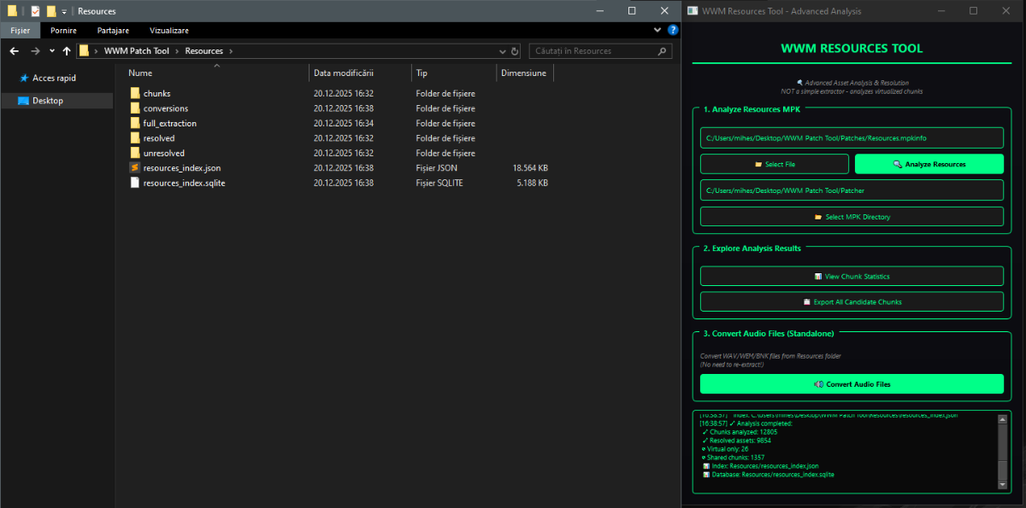Open the quick access toolbar customize dropdown
This screenshot has width=1026, height=508.
coord(64,11)
